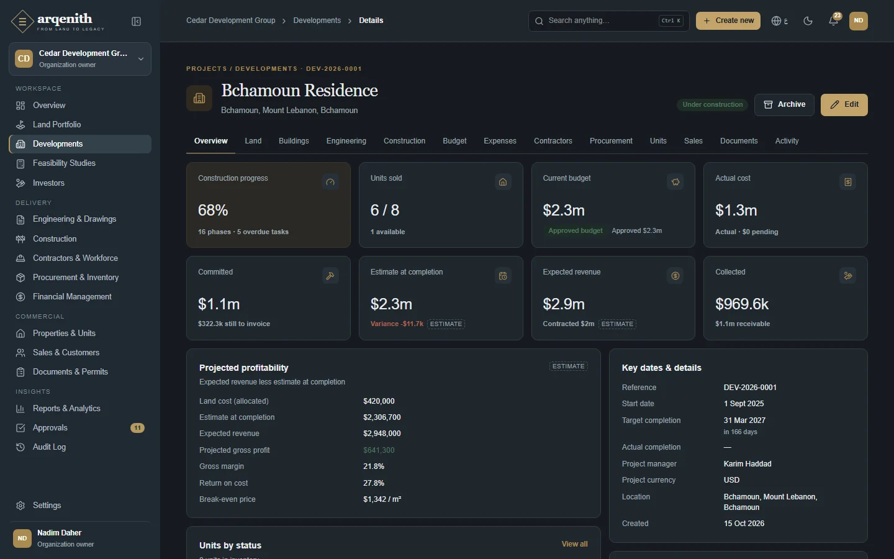This screenshot has height=559, width=894.
Task: Click the Estimate at completion calendar icon
Action: 503,276
